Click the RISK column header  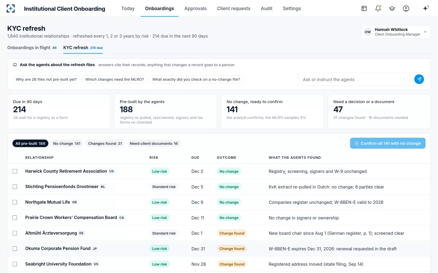pos(154,158)
